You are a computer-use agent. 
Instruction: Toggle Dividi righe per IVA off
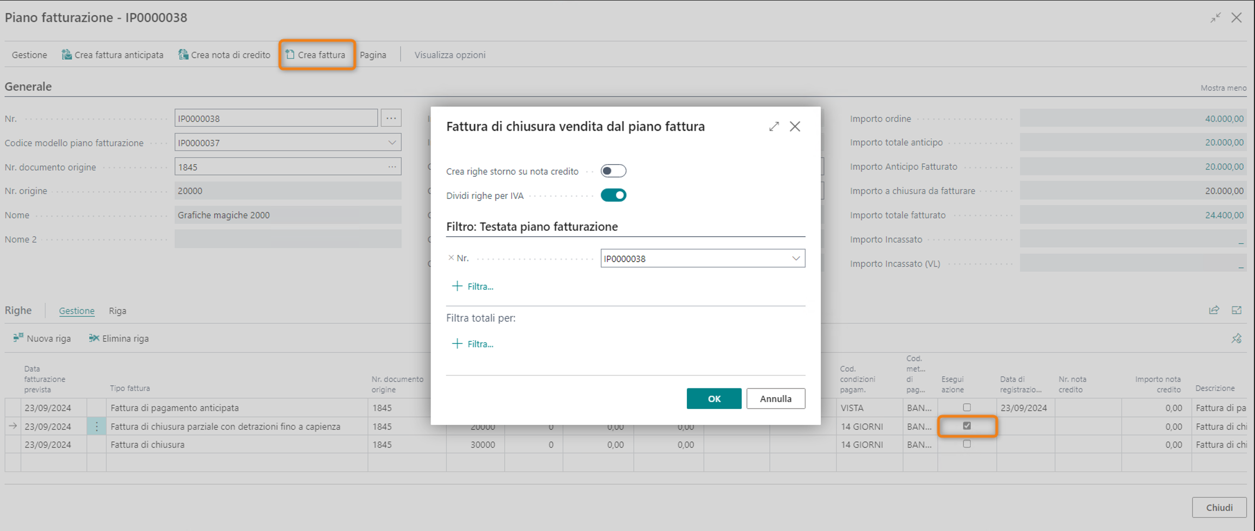[x=613, y=195]
